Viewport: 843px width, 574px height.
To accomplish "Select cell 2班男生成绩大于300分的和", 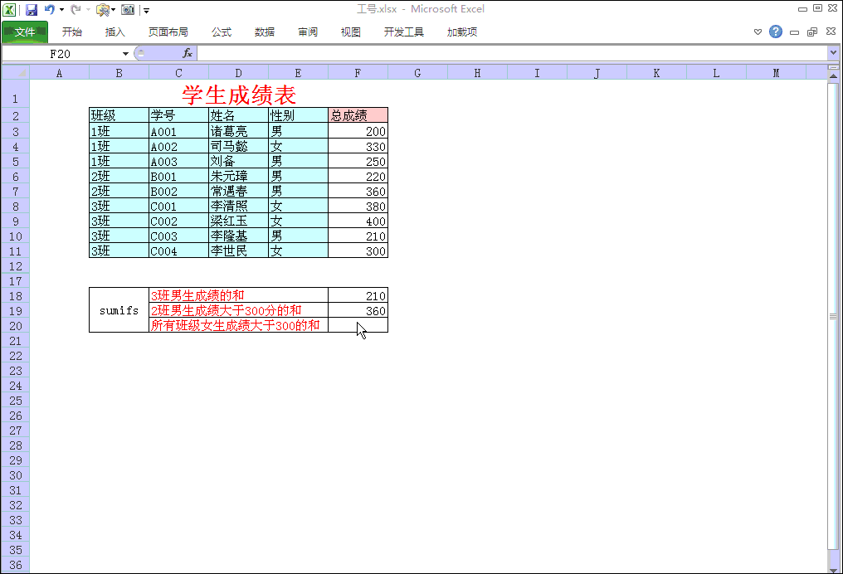I will 238,310.
